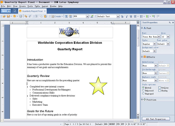The image size is (175, 126).
Task: Open the Underlining dropdown list
Action: (155, 66)
